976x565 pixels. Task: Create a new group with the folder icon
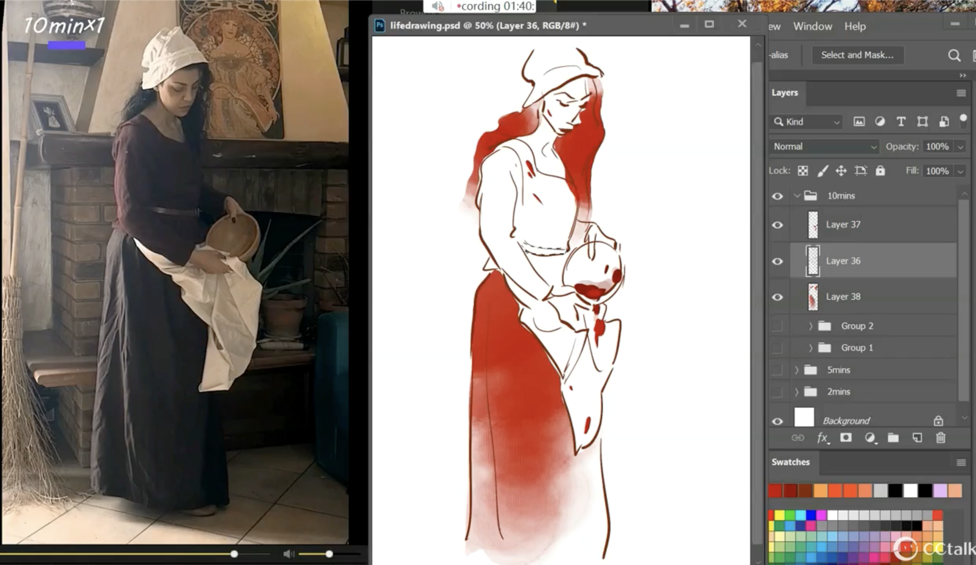pyautogui.click(x=893, y=438)
